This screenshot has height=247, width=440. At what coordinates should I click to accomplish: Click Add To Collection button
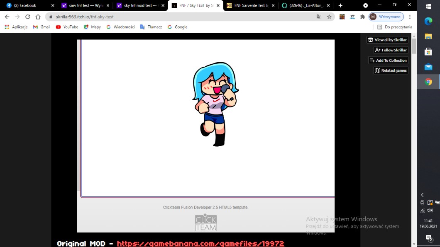click(388, 61)
